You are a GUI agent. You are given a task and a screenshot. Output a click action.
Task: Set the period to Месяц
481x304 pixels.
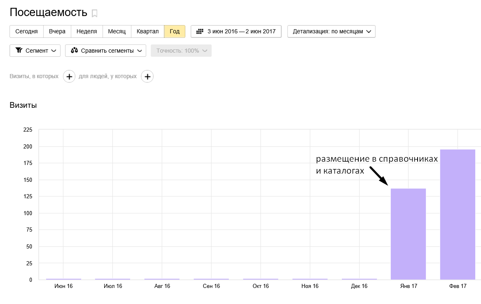117,31
